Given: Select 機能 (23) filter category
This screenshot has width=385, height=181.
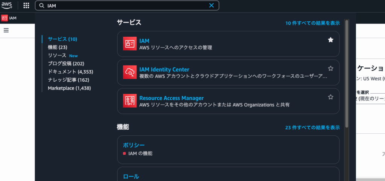Looking at the screenshot, I should (x=58, y=47).
